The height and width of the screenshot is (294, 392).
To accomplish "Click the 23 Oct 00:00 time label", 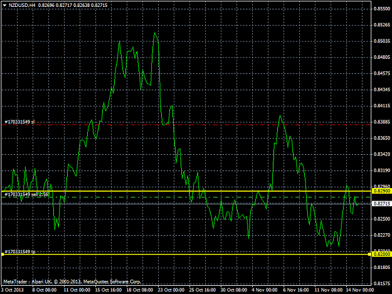I will click(171, 290).
